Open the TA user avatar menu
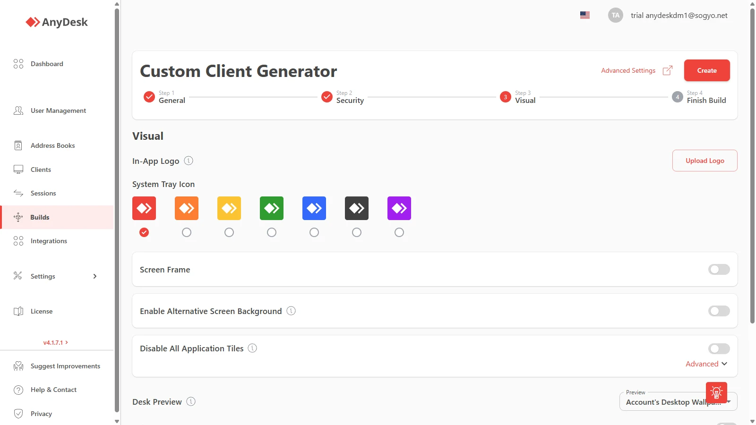The width and height of the screenshot is (756, 425). point(616,15)
